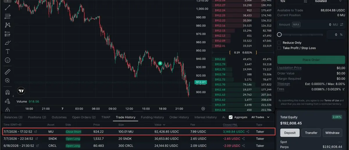This screenshot has width=349, height=150.
Task: Switch to Positions (2) tab
Action: 37,117
